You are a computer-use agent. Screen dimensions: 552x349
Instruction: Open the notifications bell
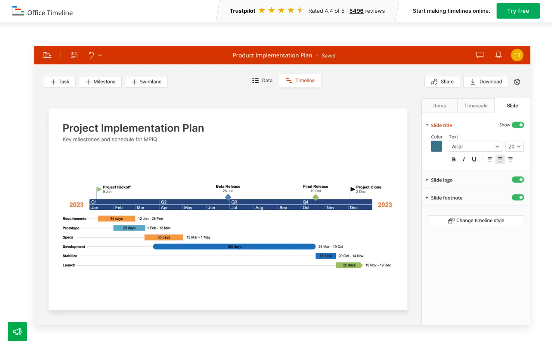(499, 55)
